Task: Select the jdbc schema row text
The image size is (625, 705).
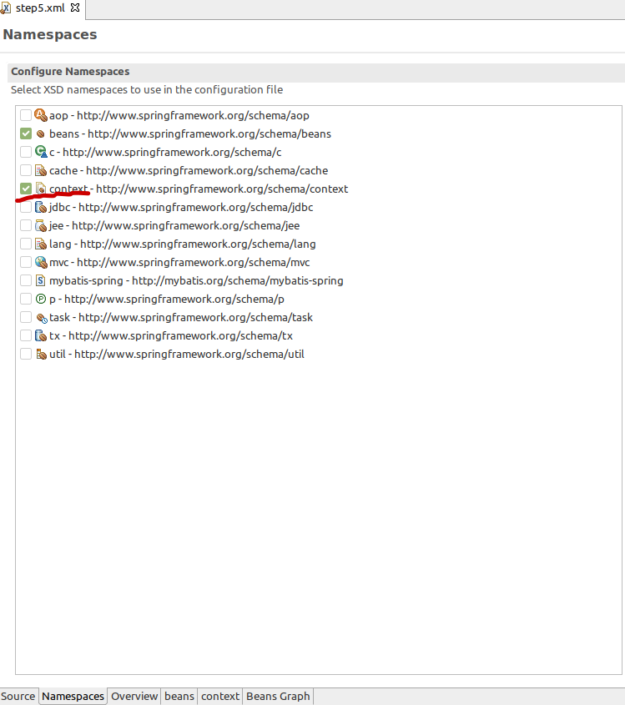Action: pos(181,207)
